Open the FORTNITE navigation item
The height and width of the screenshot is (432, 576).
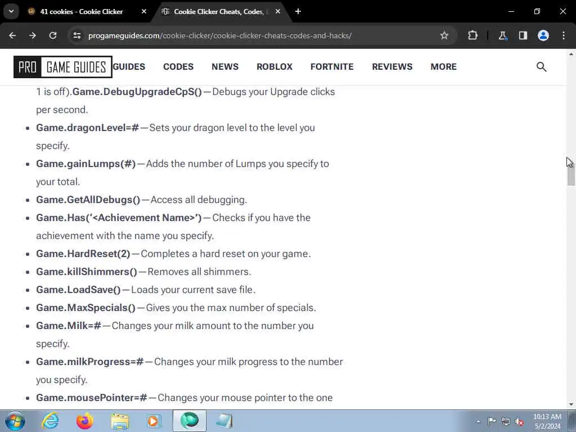pos(332,67)
